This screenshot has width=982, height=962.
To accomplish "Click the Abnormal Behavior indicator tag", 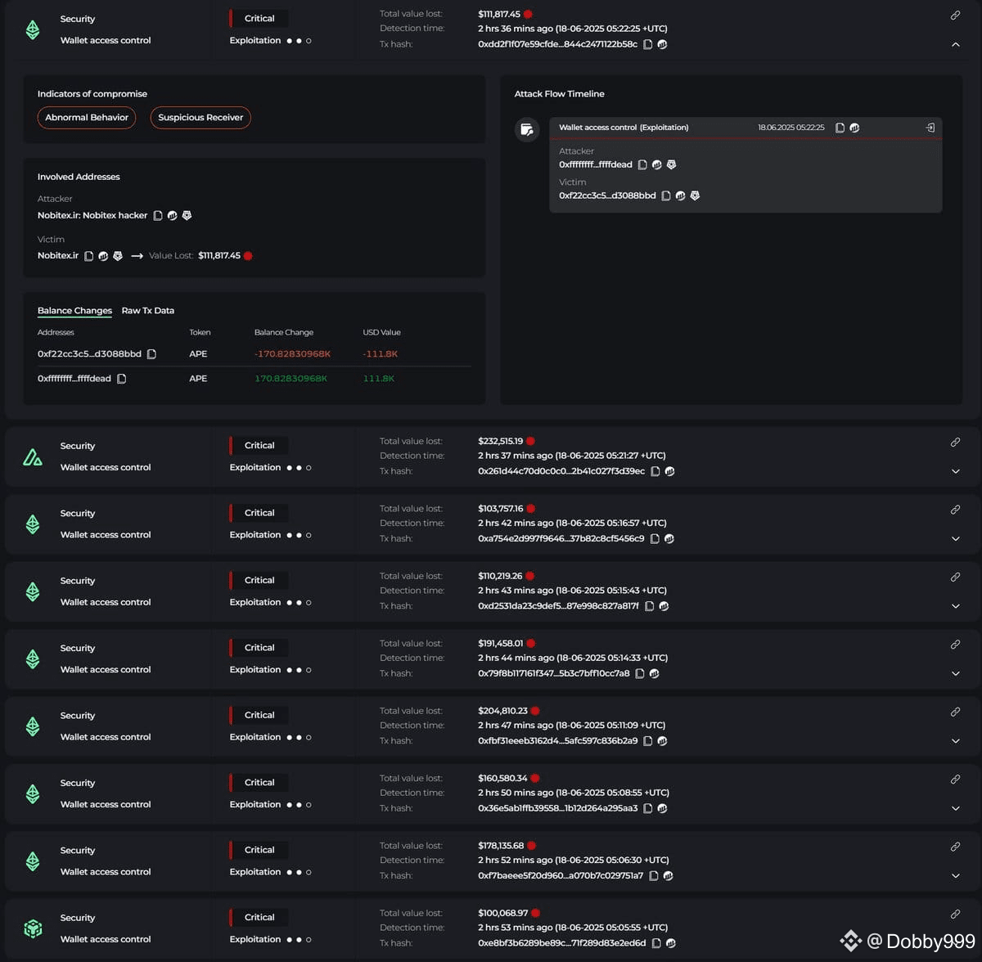I will point(87,118).
